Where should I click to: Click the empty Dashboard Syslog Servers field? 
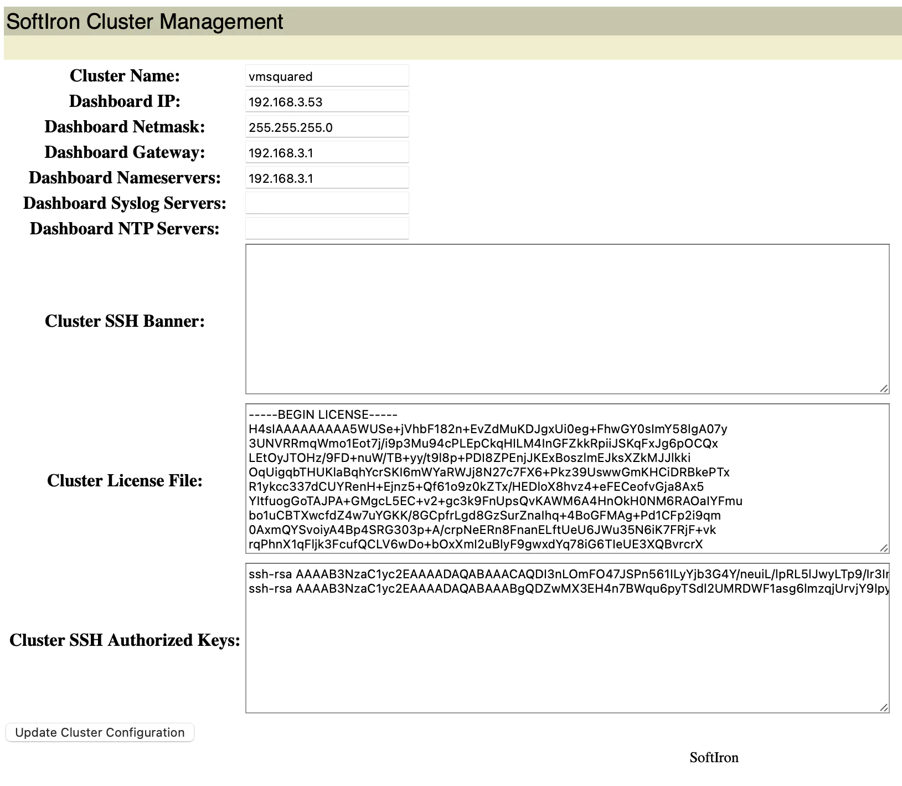(327, 203)
